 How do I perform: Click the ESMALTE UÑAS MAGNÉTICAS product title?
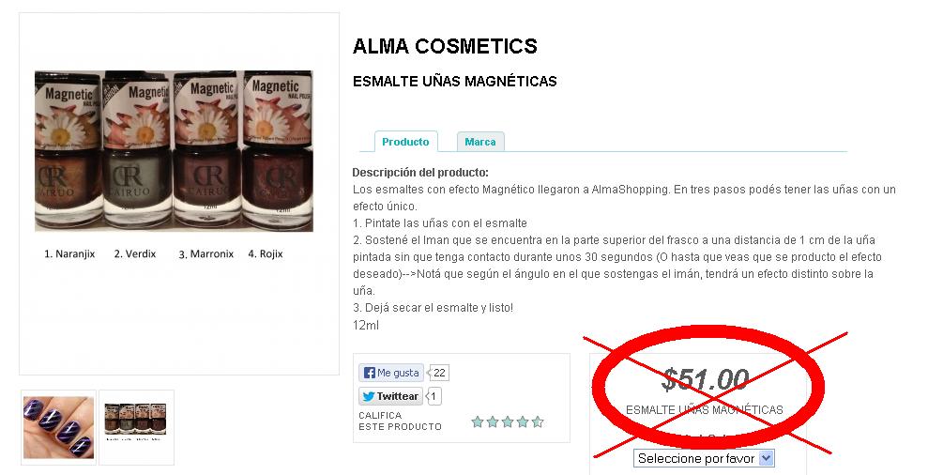pyautogui.click(x=454, y=81)
